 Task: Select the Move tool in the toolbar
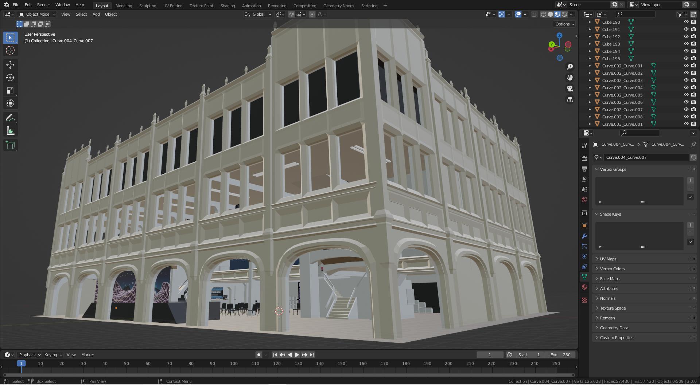point(10,65)
